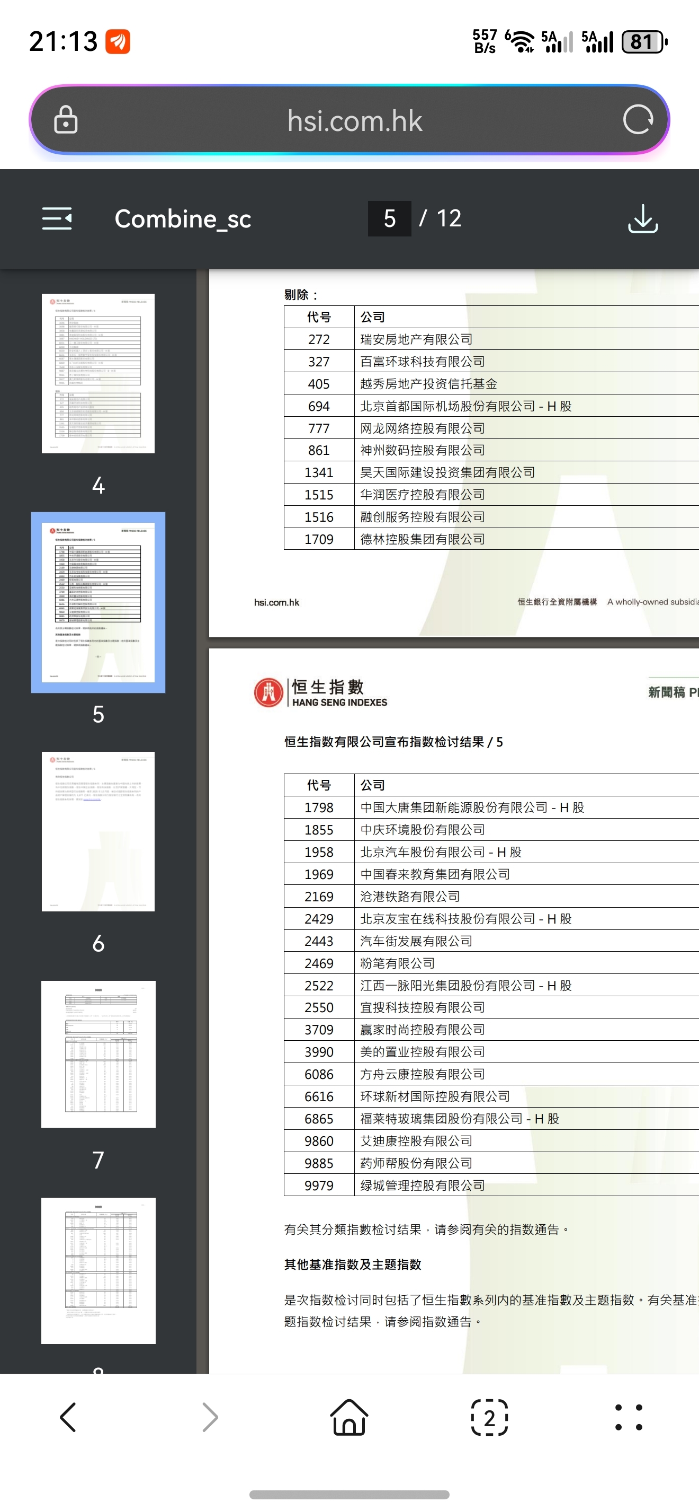Click heading 恒生指数有限公司宣布指数检讨结果 / 5

tap(393, 742)
